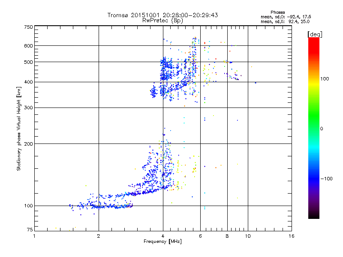Click the x-axis label '4'
This screenshot has height=257, width=343.
pyautogui.click(x=163, y=236)
